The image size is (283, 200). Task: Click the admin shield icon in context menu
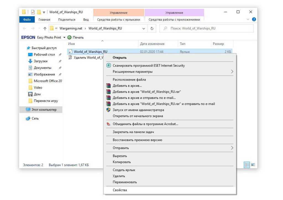(x=108, y=110)
